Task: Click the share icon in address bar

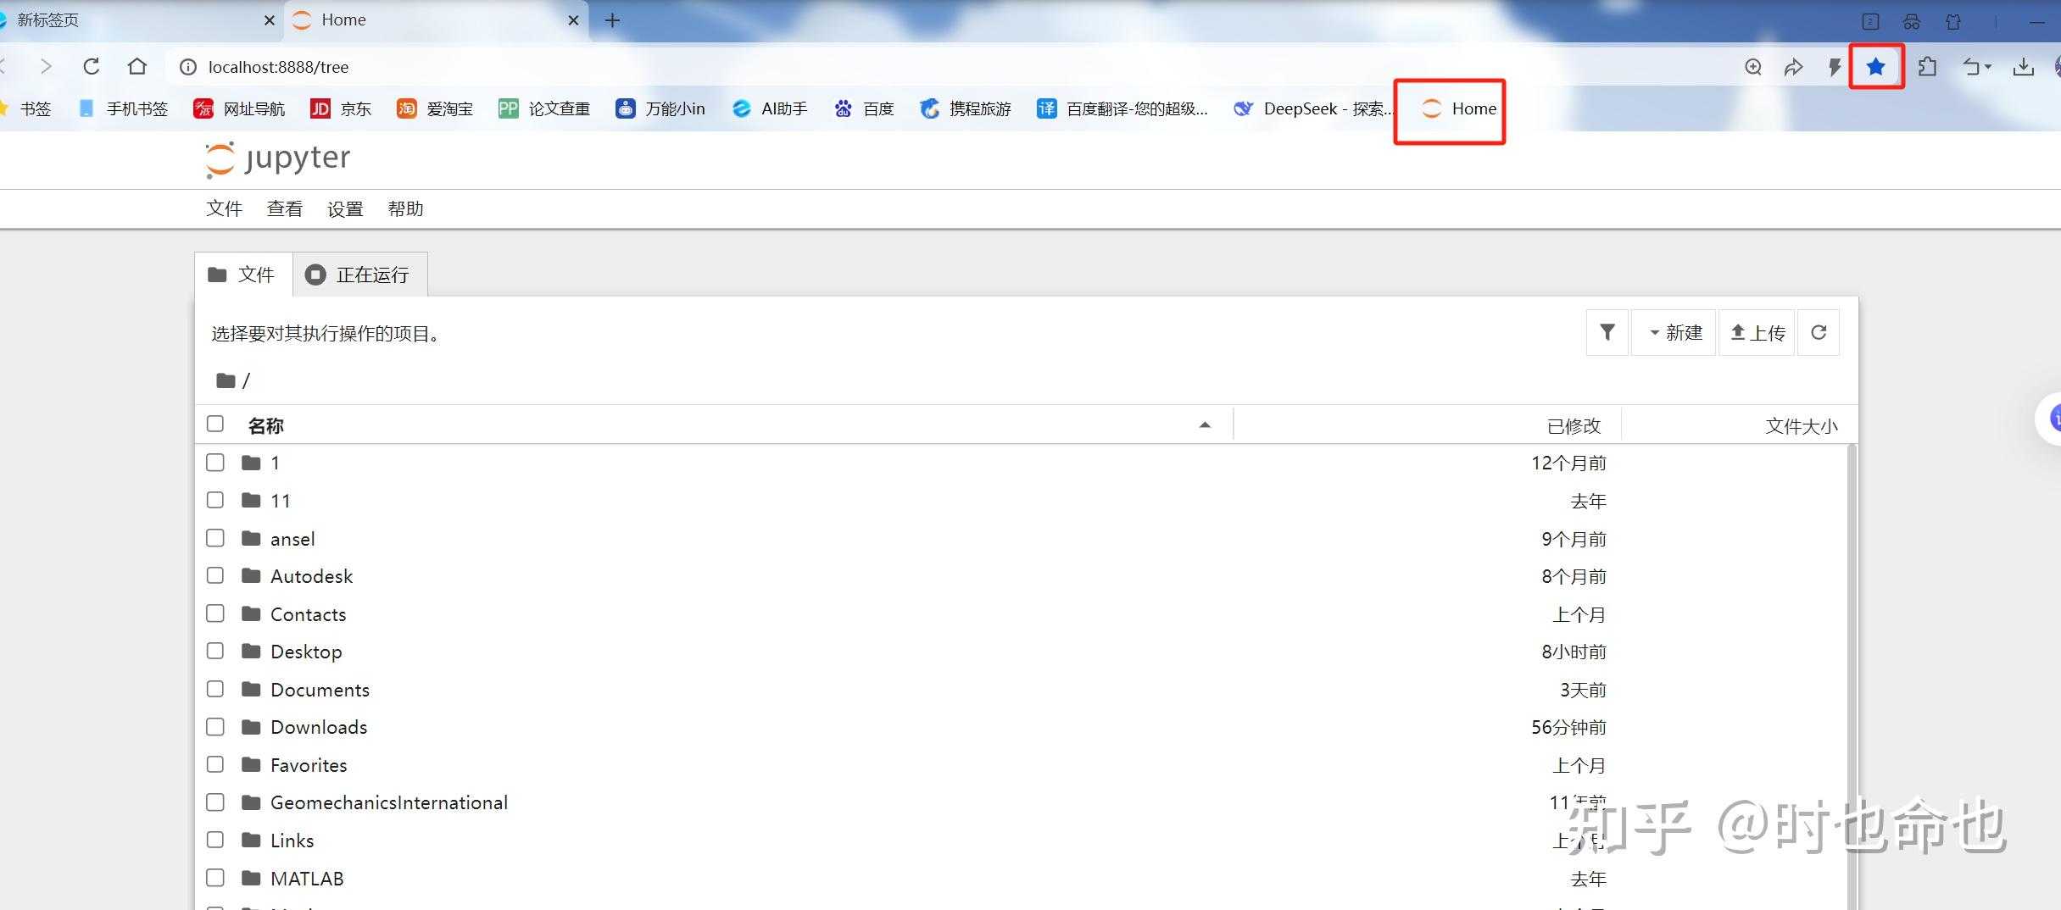Action: pos(1793,66)
